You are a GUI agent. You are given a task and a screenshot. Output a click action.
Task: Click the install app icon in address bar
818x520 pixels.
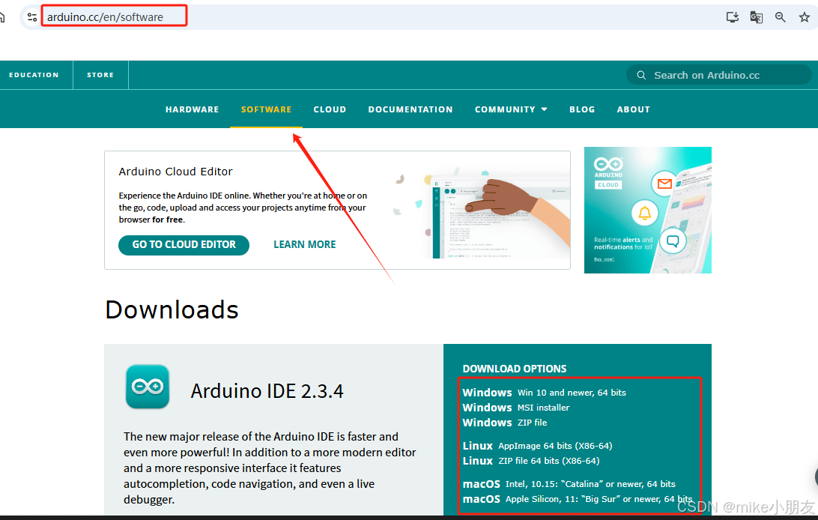pyautogui.click(x=733, y=17)
